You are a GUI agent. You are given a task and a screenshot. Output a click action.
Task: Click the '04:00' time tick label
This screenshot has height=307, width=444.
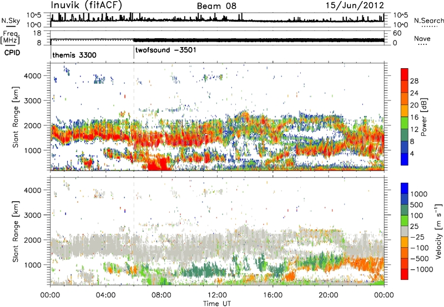point(106,295)
